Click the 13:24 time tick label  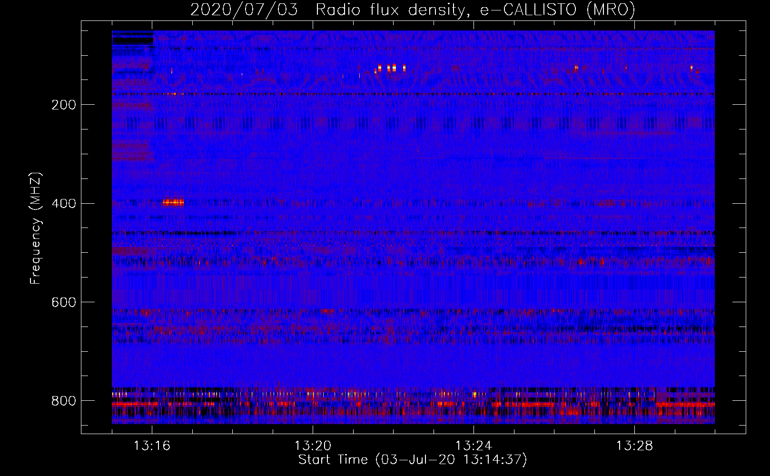[474, 446]
